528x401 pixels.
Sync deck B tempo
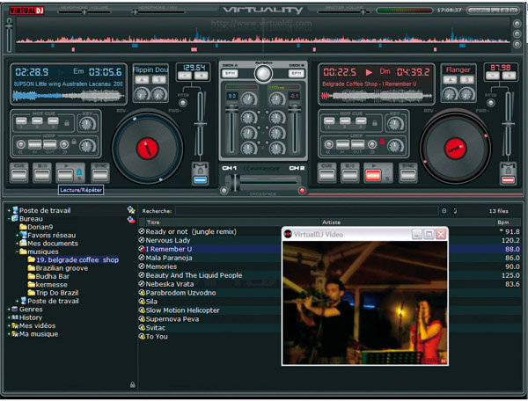(x=408, y=175)
